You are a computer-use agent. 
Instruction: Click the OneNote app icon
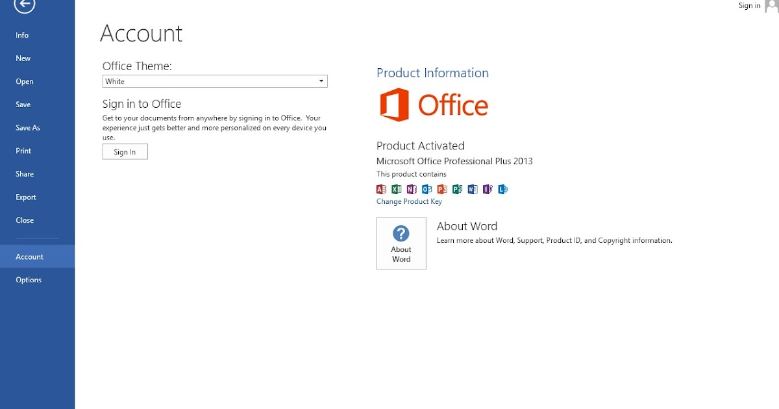point(412,190)
